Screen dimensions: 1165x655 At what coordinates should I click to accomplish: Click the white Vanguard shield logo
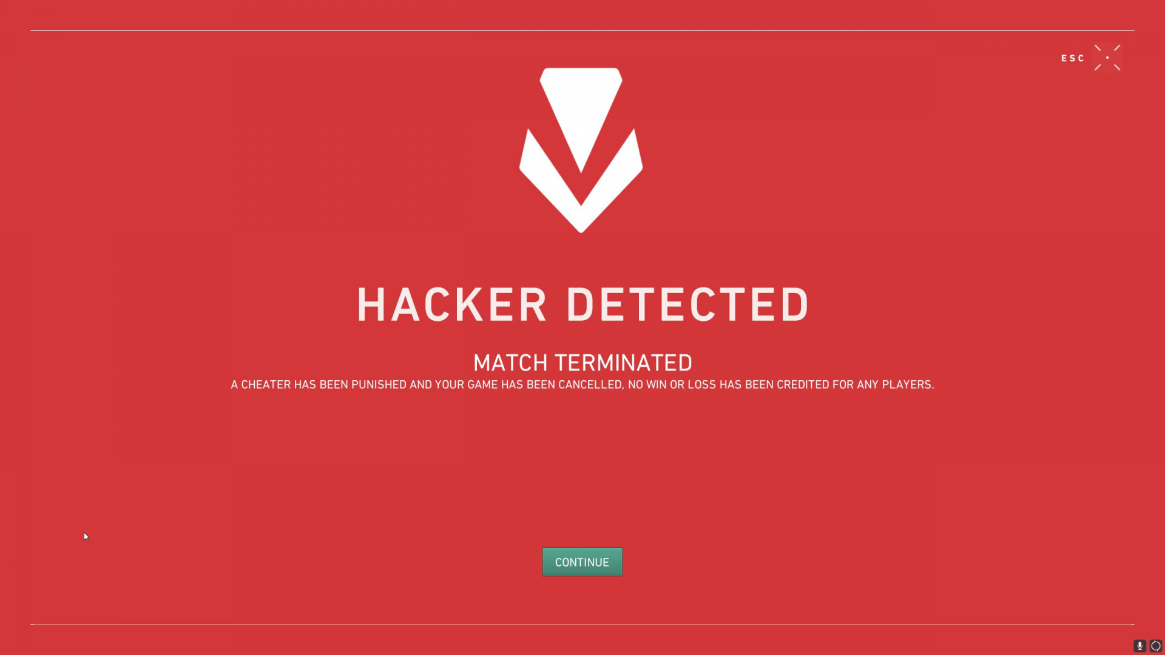(581, 150)
